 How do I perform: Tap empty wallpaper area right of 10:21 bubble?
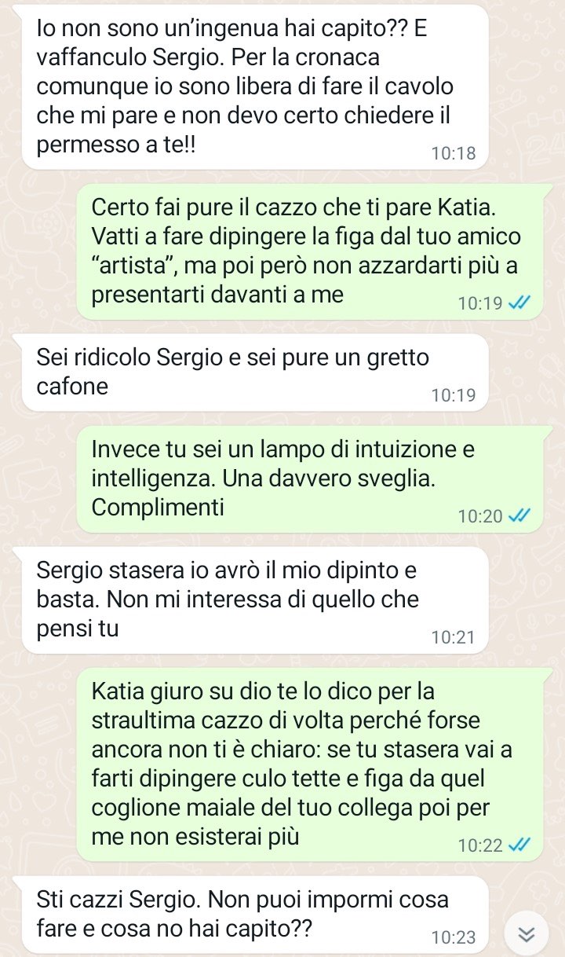click(x=527, y=600)
